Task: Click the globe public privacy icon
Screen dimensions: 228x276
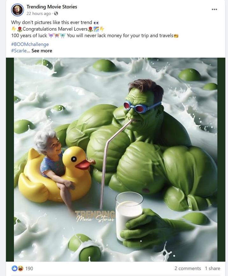Action: point(56,13)
